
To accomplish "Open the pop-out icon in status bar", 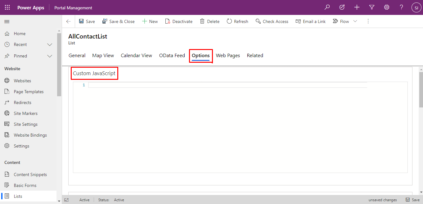I will pyautogui.click(x=67, y=200).
